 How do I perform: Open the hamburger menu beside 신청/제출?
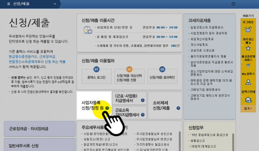point(9,4)
